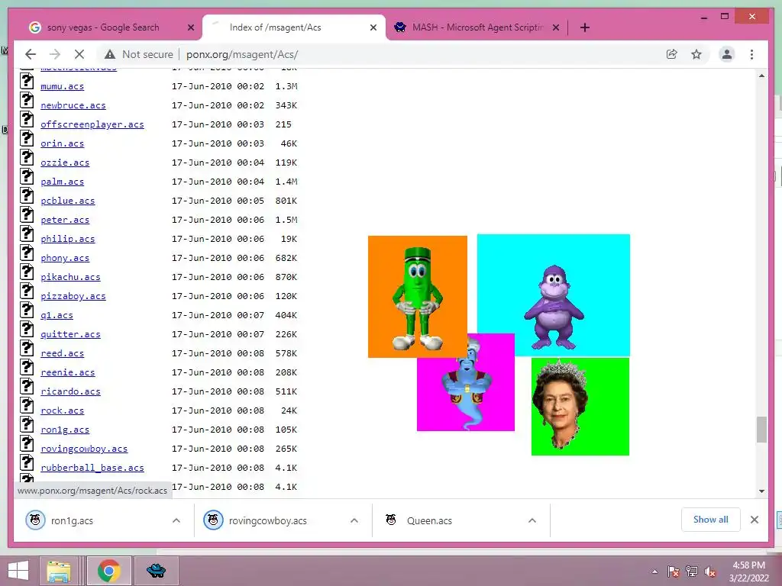782x586 pixels.
Task: Download newbruce.acs
Action: click(x=73, y=105)
